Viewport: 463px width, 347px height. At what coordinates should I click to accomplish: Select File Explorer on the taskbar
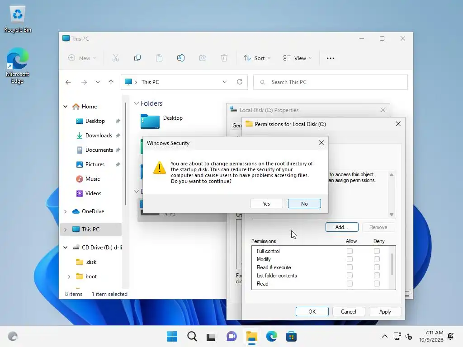pos(252,336)
